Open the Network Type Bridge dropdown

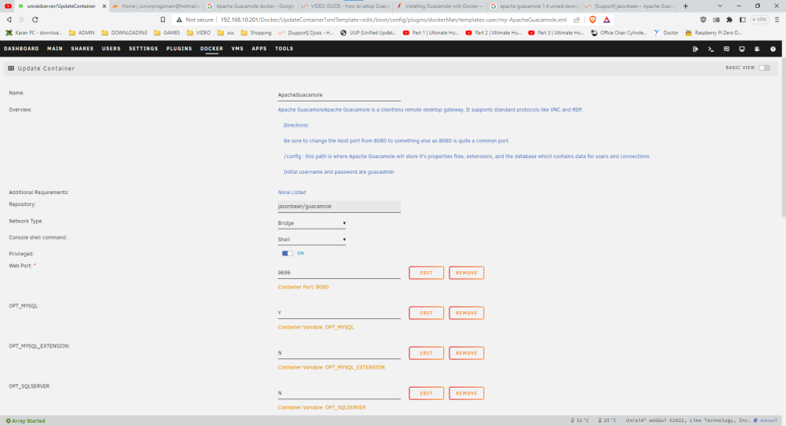point(312,223)
